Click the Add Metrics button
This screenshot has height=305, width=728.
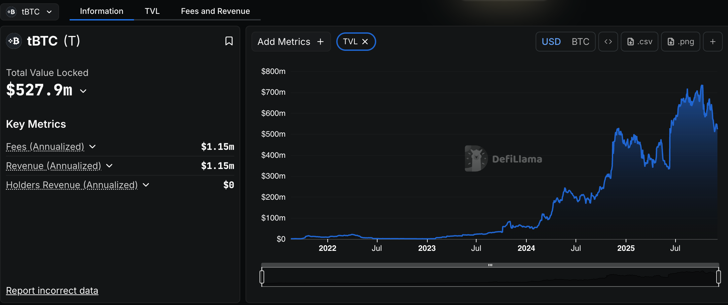coord(290,42)
